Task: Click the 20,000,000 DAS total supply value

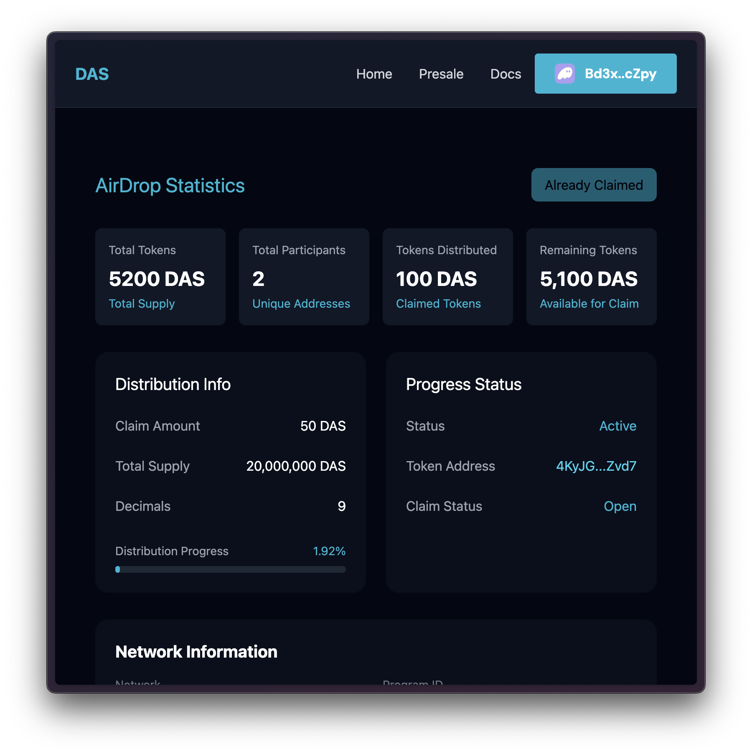Action: [x=296, y=466]
